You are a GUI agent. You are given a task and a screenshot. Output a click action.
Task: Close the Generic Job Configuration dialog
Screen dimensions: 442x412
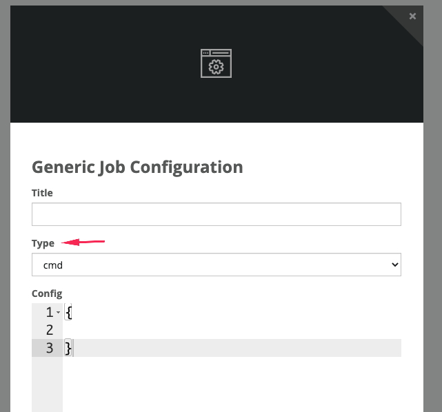tap(412, 17)
